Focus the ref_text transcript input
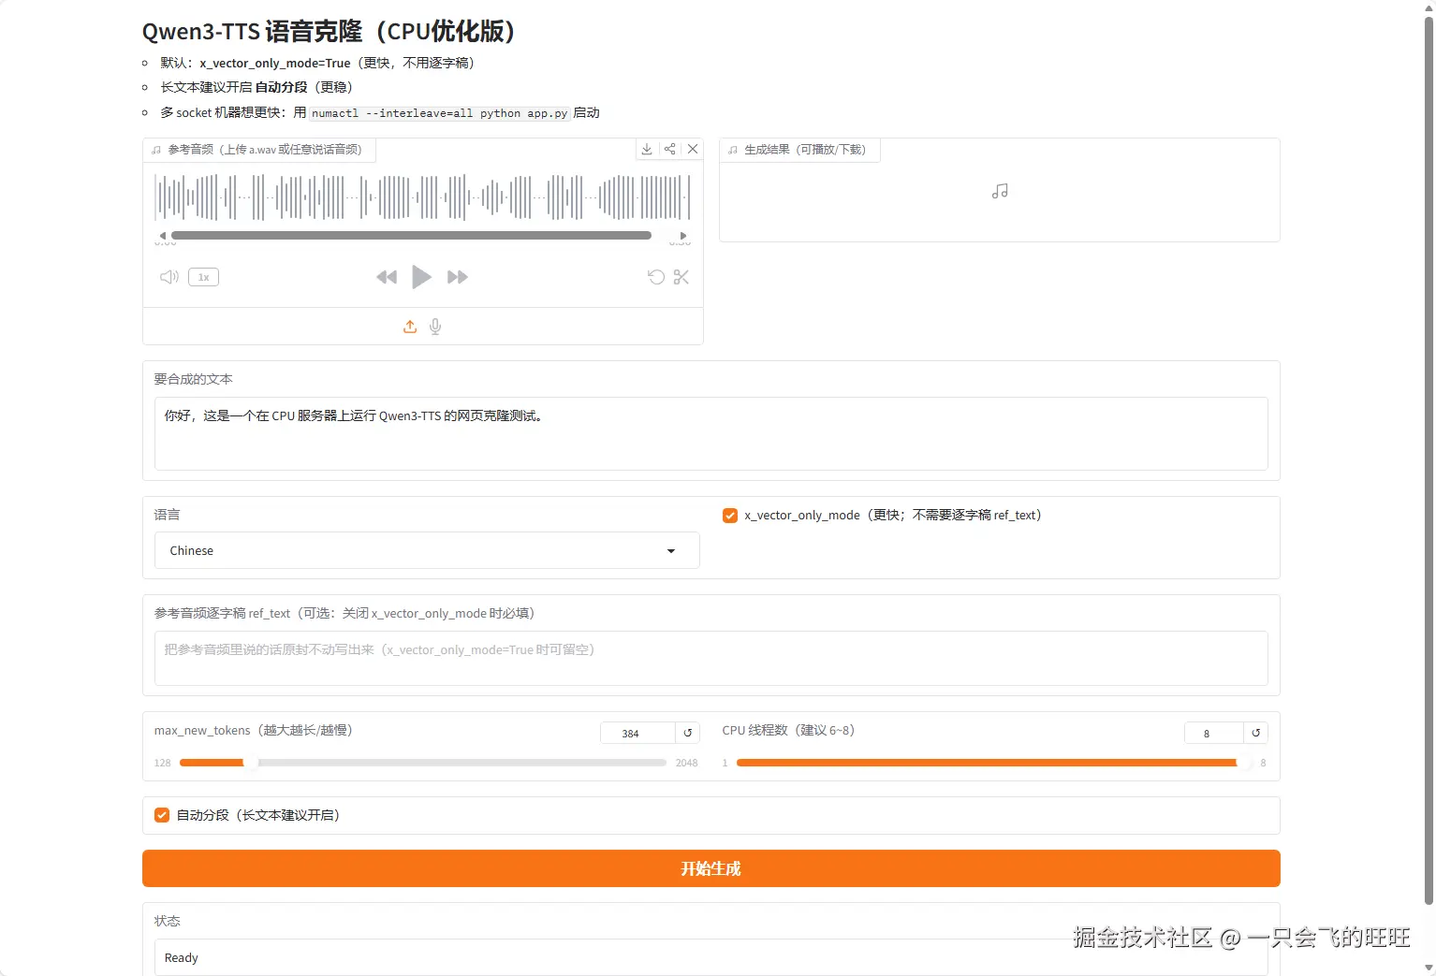Image resolution: width=1436 pixels, height=976 pixels. (711, 658)
